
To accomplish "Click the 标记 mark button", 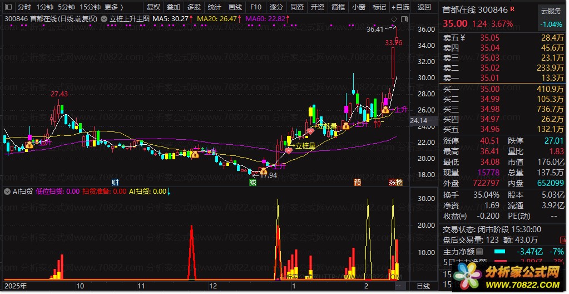I will pyautogui.click(x=379, y=7).
